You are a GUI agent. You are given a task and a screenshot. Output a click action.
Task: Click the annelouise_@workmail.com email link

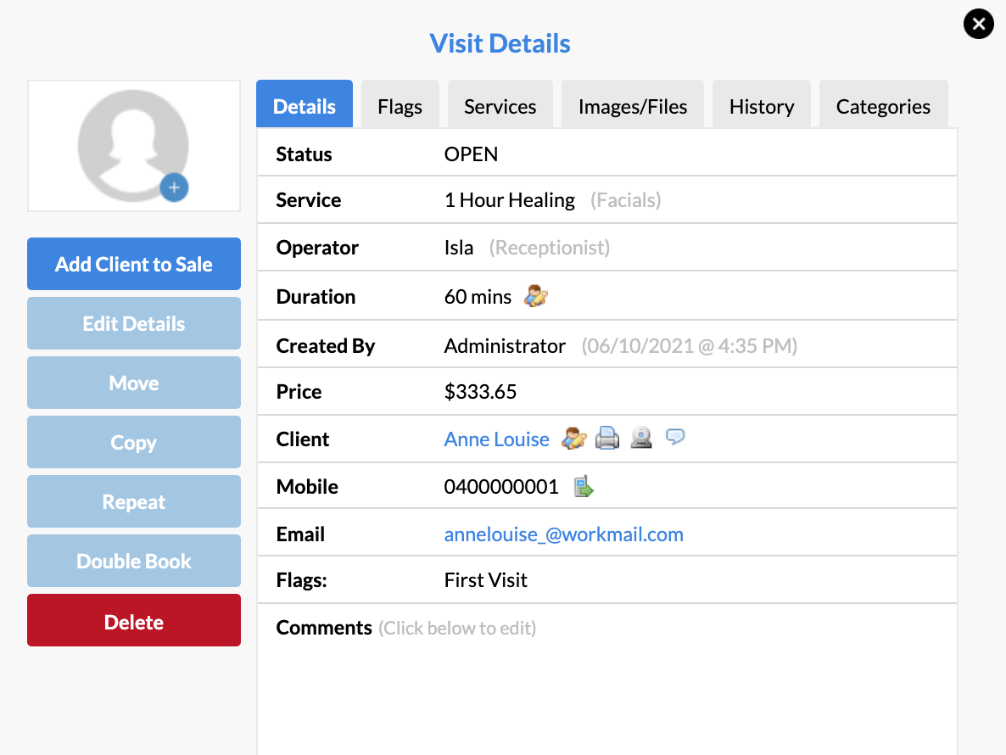563,534
